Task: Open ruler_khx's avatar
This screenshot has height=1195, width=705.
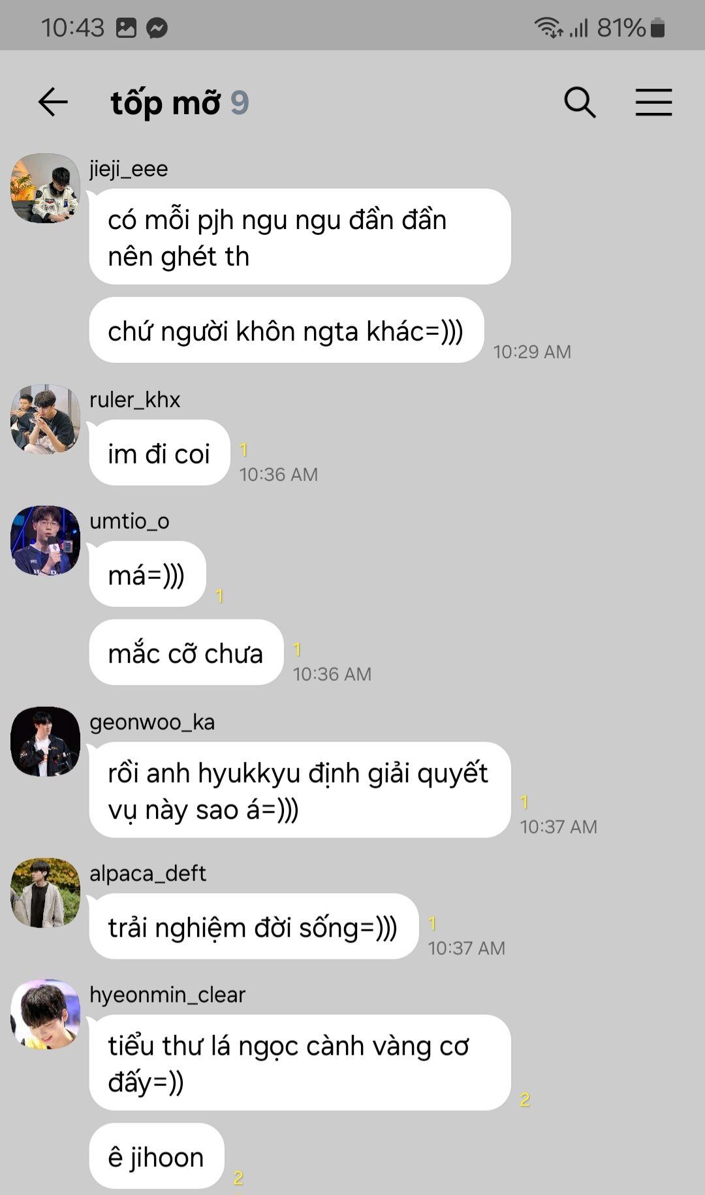Action: [45, 419]
